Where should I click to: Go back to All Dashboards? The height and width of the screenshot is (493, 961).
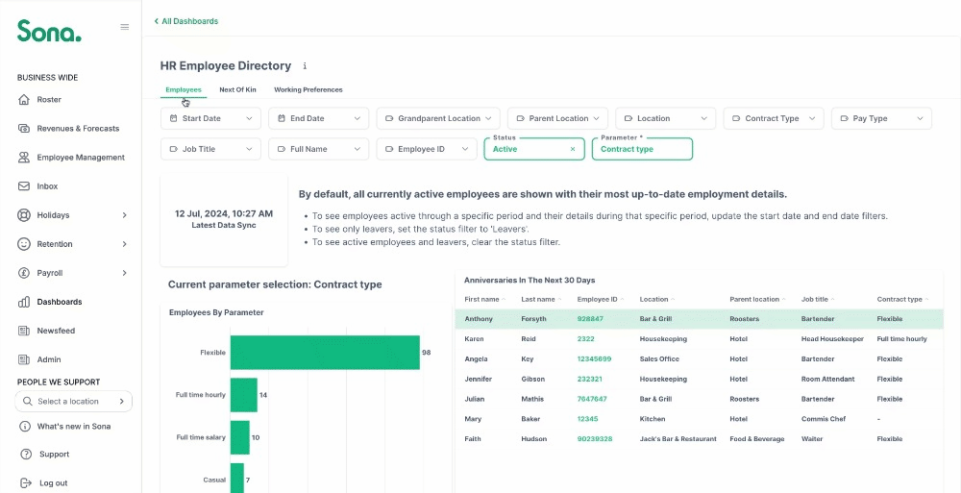coord(186,21)
